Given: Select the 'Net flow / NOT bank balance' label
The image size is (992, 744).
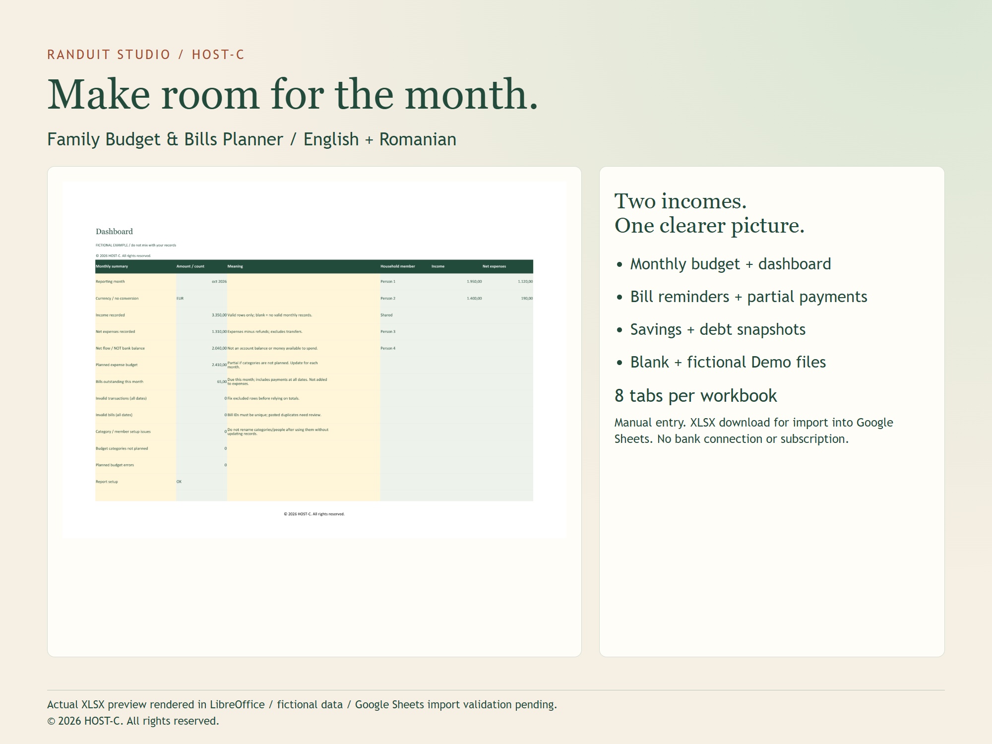Looking at the screenshot, I should [120, 348].
